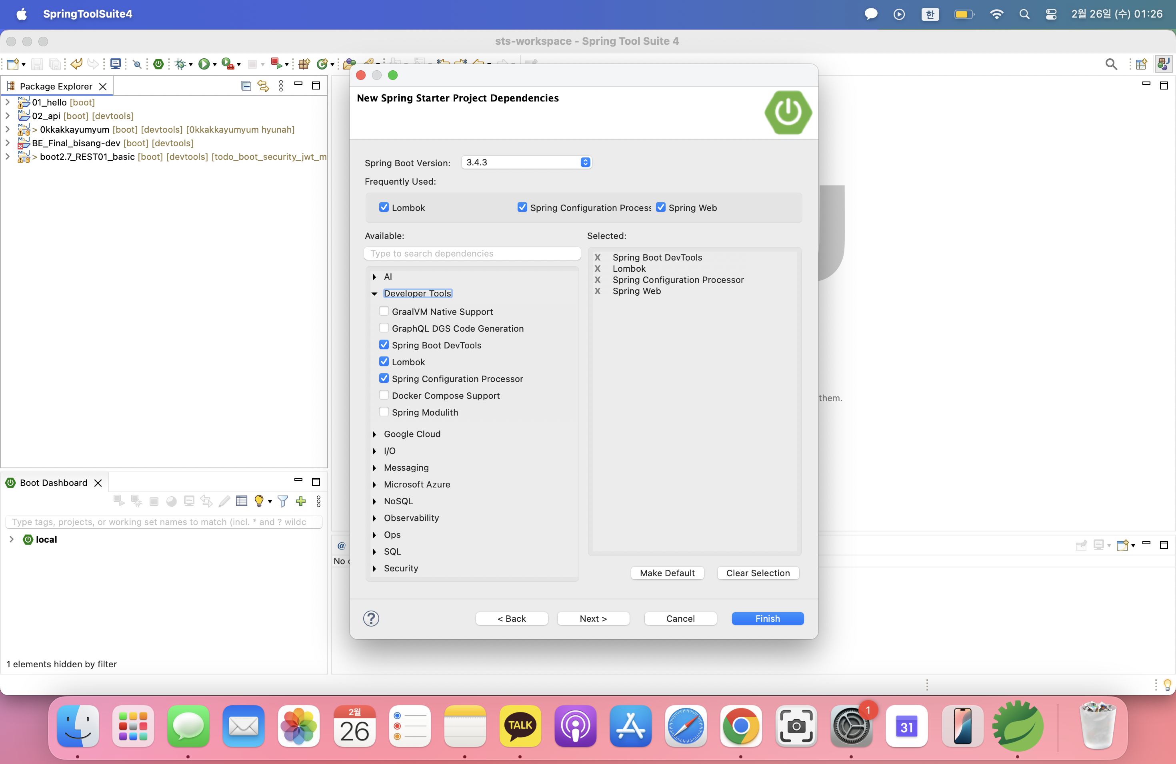This screenshot has height=764, width=1176.
Task: Click the search dependencies input field
Action: (472, 253)
